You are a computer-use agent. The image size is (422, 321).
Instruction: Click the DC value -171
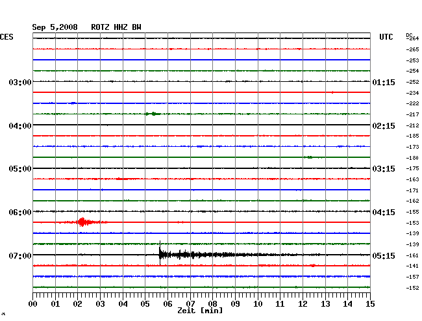point(412,190)
